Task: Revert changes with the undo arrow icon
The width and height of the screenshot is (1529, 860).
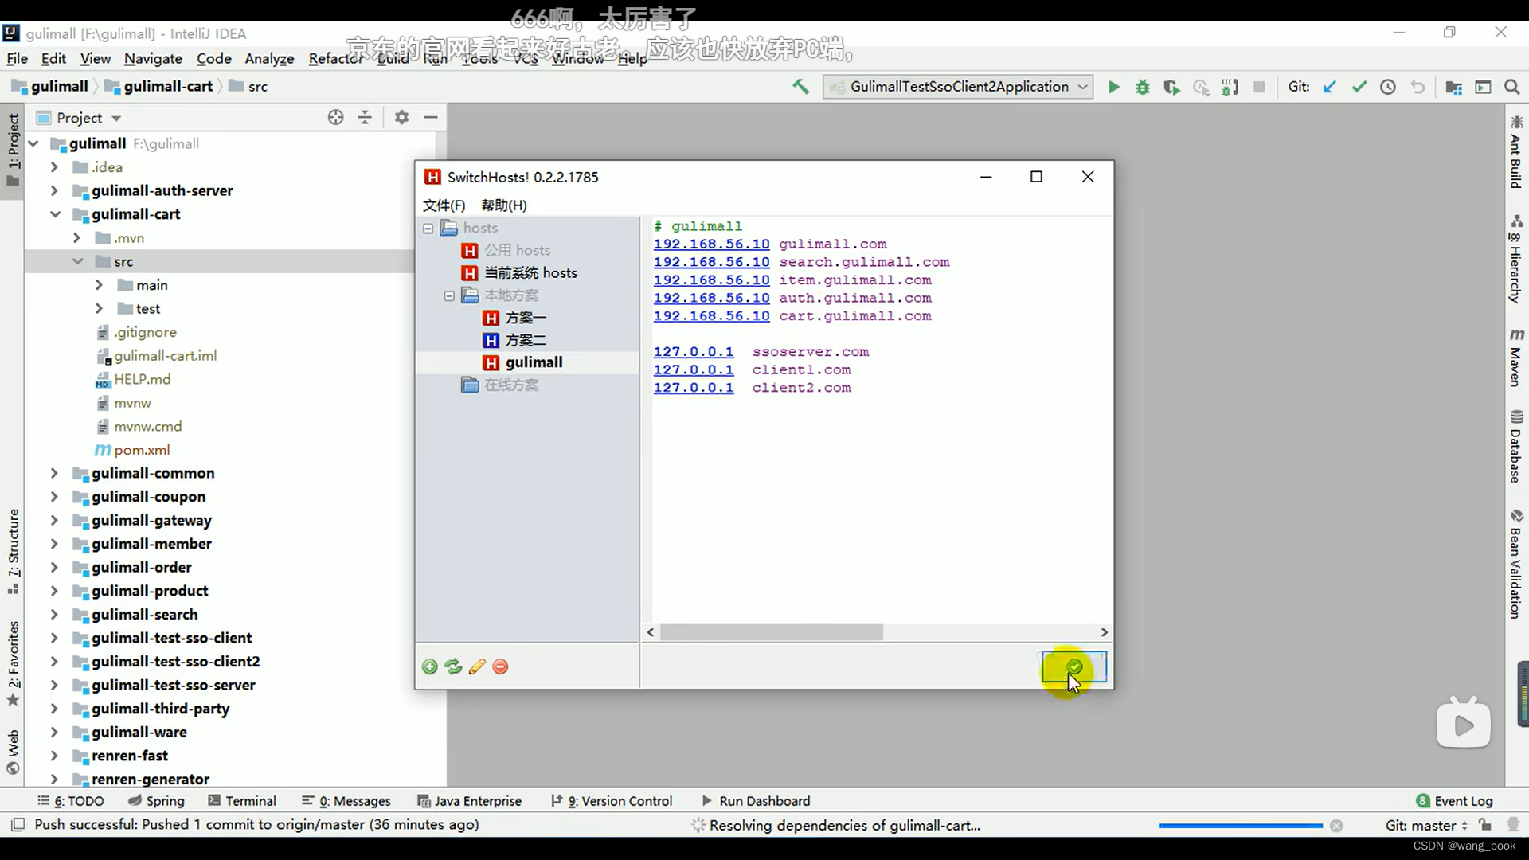Action: [1418, 87]
